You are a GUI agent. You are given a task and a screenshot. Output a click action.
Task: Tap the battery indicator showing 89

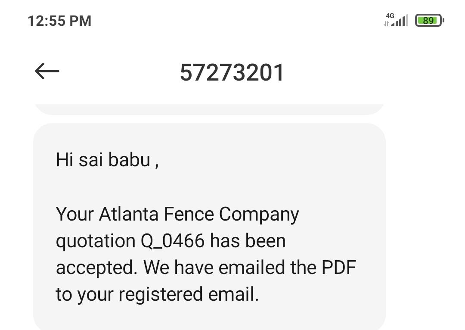pos(429,20)
